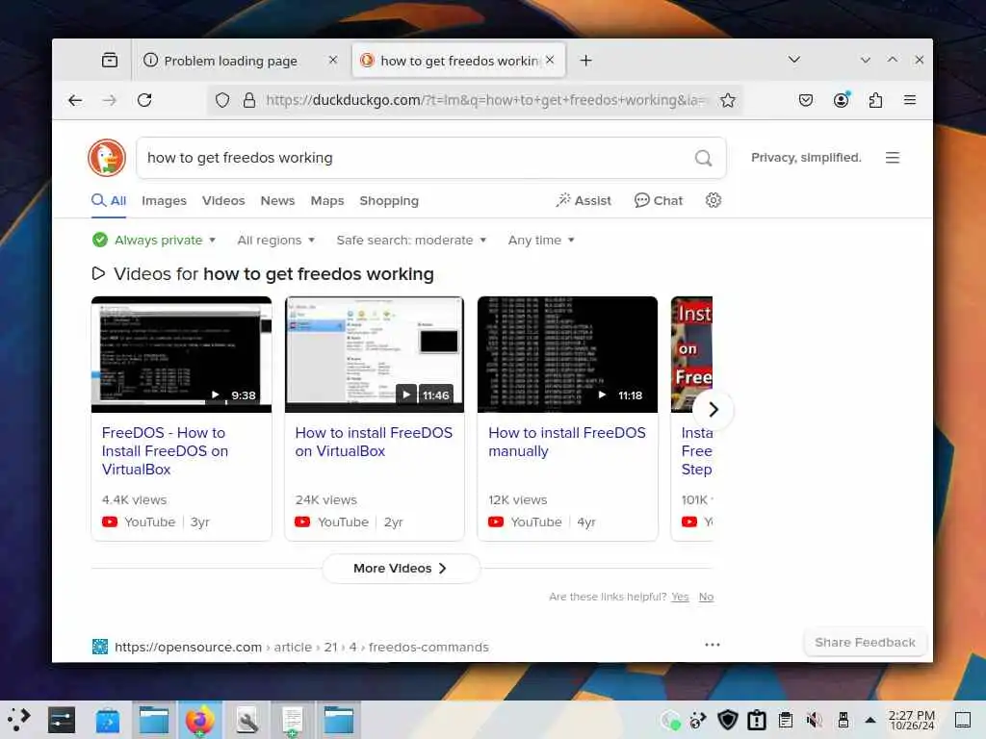Click the DuckDuckGo logo
Viewport: 986px width, 739px height.
107,158
